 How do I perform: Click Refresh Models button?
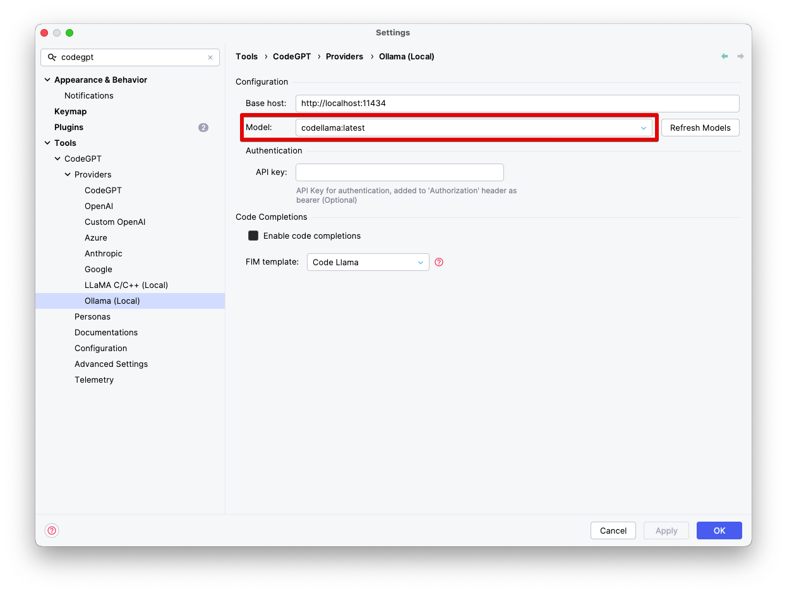700,128
